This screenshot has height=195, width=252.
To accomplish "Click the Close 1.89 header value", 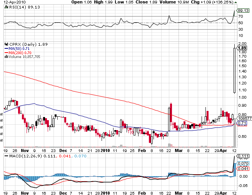I will [x=146, y=2].
